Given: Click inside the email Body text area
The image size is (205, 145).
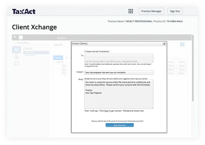Looking at the screenshot, I should (119, 94).
